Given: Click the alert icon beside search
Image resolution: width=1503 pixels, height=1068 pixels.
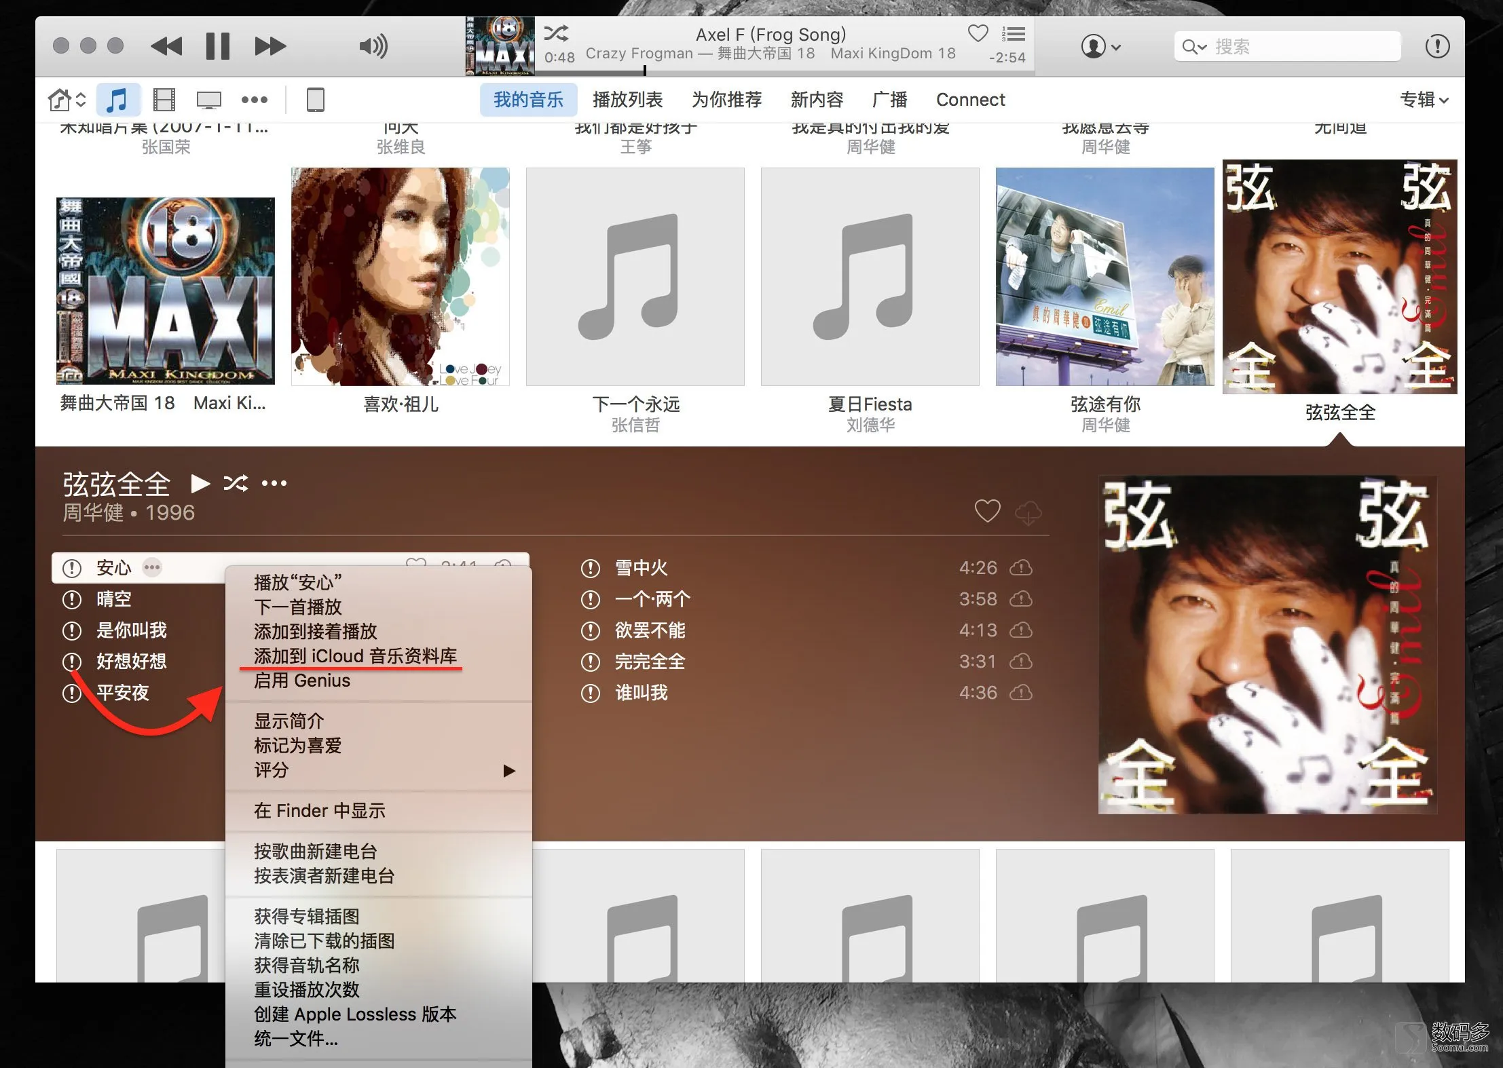Looking at the screenshot, I should click(1437, 46).
